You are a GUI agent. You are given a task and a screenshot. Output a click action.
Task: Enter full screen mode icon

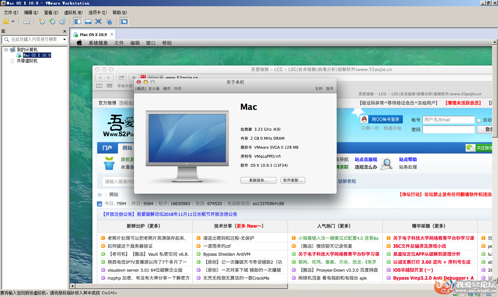point(98,21)
